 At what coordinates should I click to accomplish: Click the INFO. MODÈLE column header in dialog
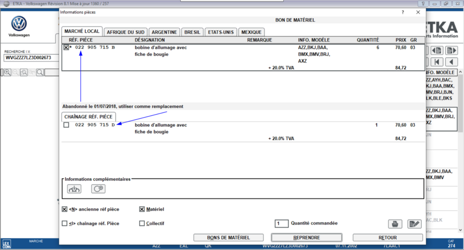pyautogui.click(x=314, y=40)
